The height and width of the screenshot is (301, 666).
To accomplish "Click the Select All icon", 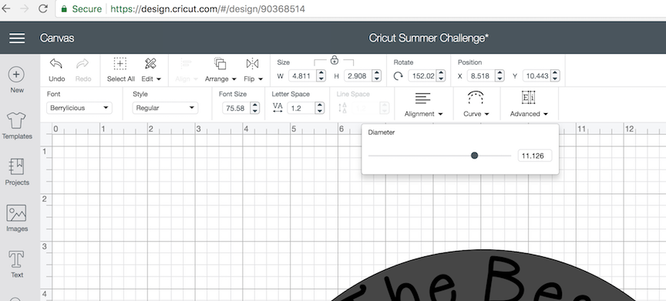I will pyautogui.click(x=120, y=64).
